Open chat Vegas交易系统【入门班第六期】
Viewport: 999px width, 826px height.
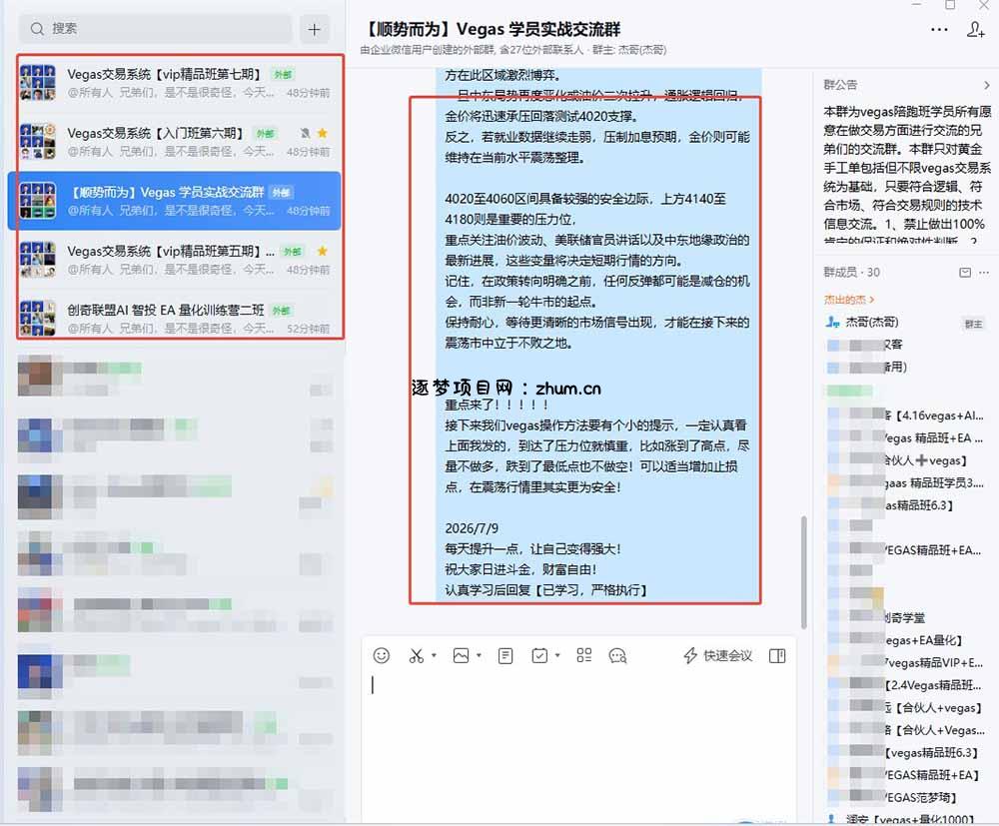[174, 142]
